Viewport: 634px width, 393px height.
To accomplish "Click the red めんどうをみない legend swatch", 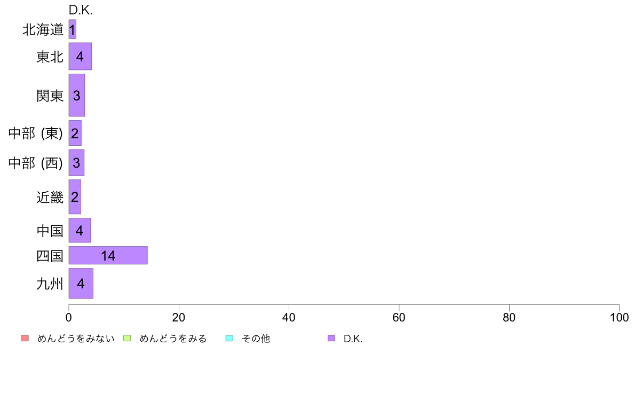I will [x=25, y=338].
